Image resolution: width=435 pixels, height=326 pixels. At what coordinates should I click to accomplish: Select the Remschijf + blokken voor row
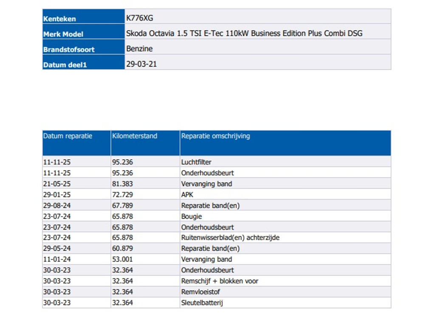pos(219,281)
